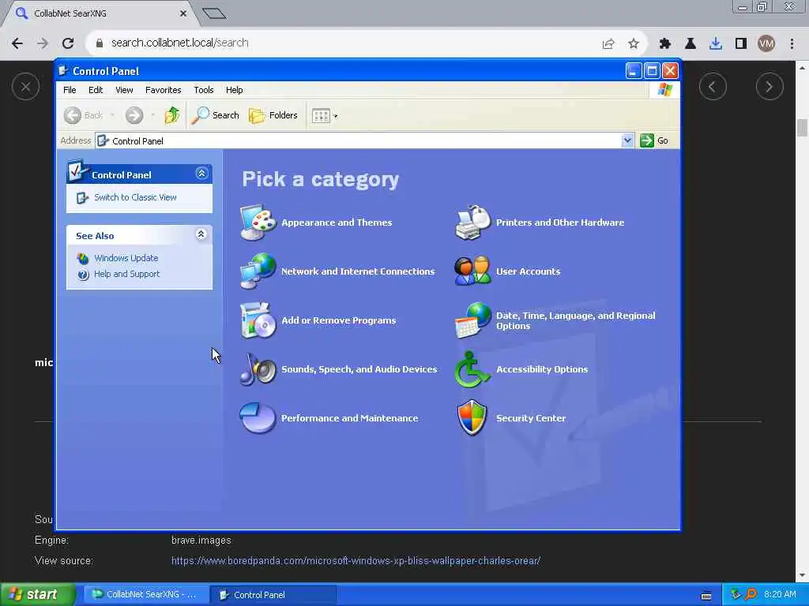Open the View menu

(124, 90)
